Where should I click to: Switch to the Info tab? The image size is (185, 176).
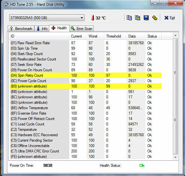pos(42,29)
